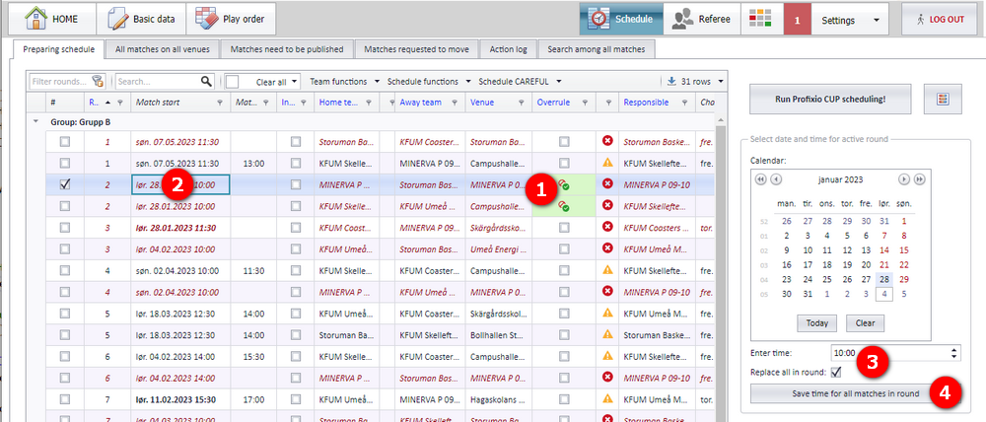Open the Clear all dropdown

tap(276, 82)
